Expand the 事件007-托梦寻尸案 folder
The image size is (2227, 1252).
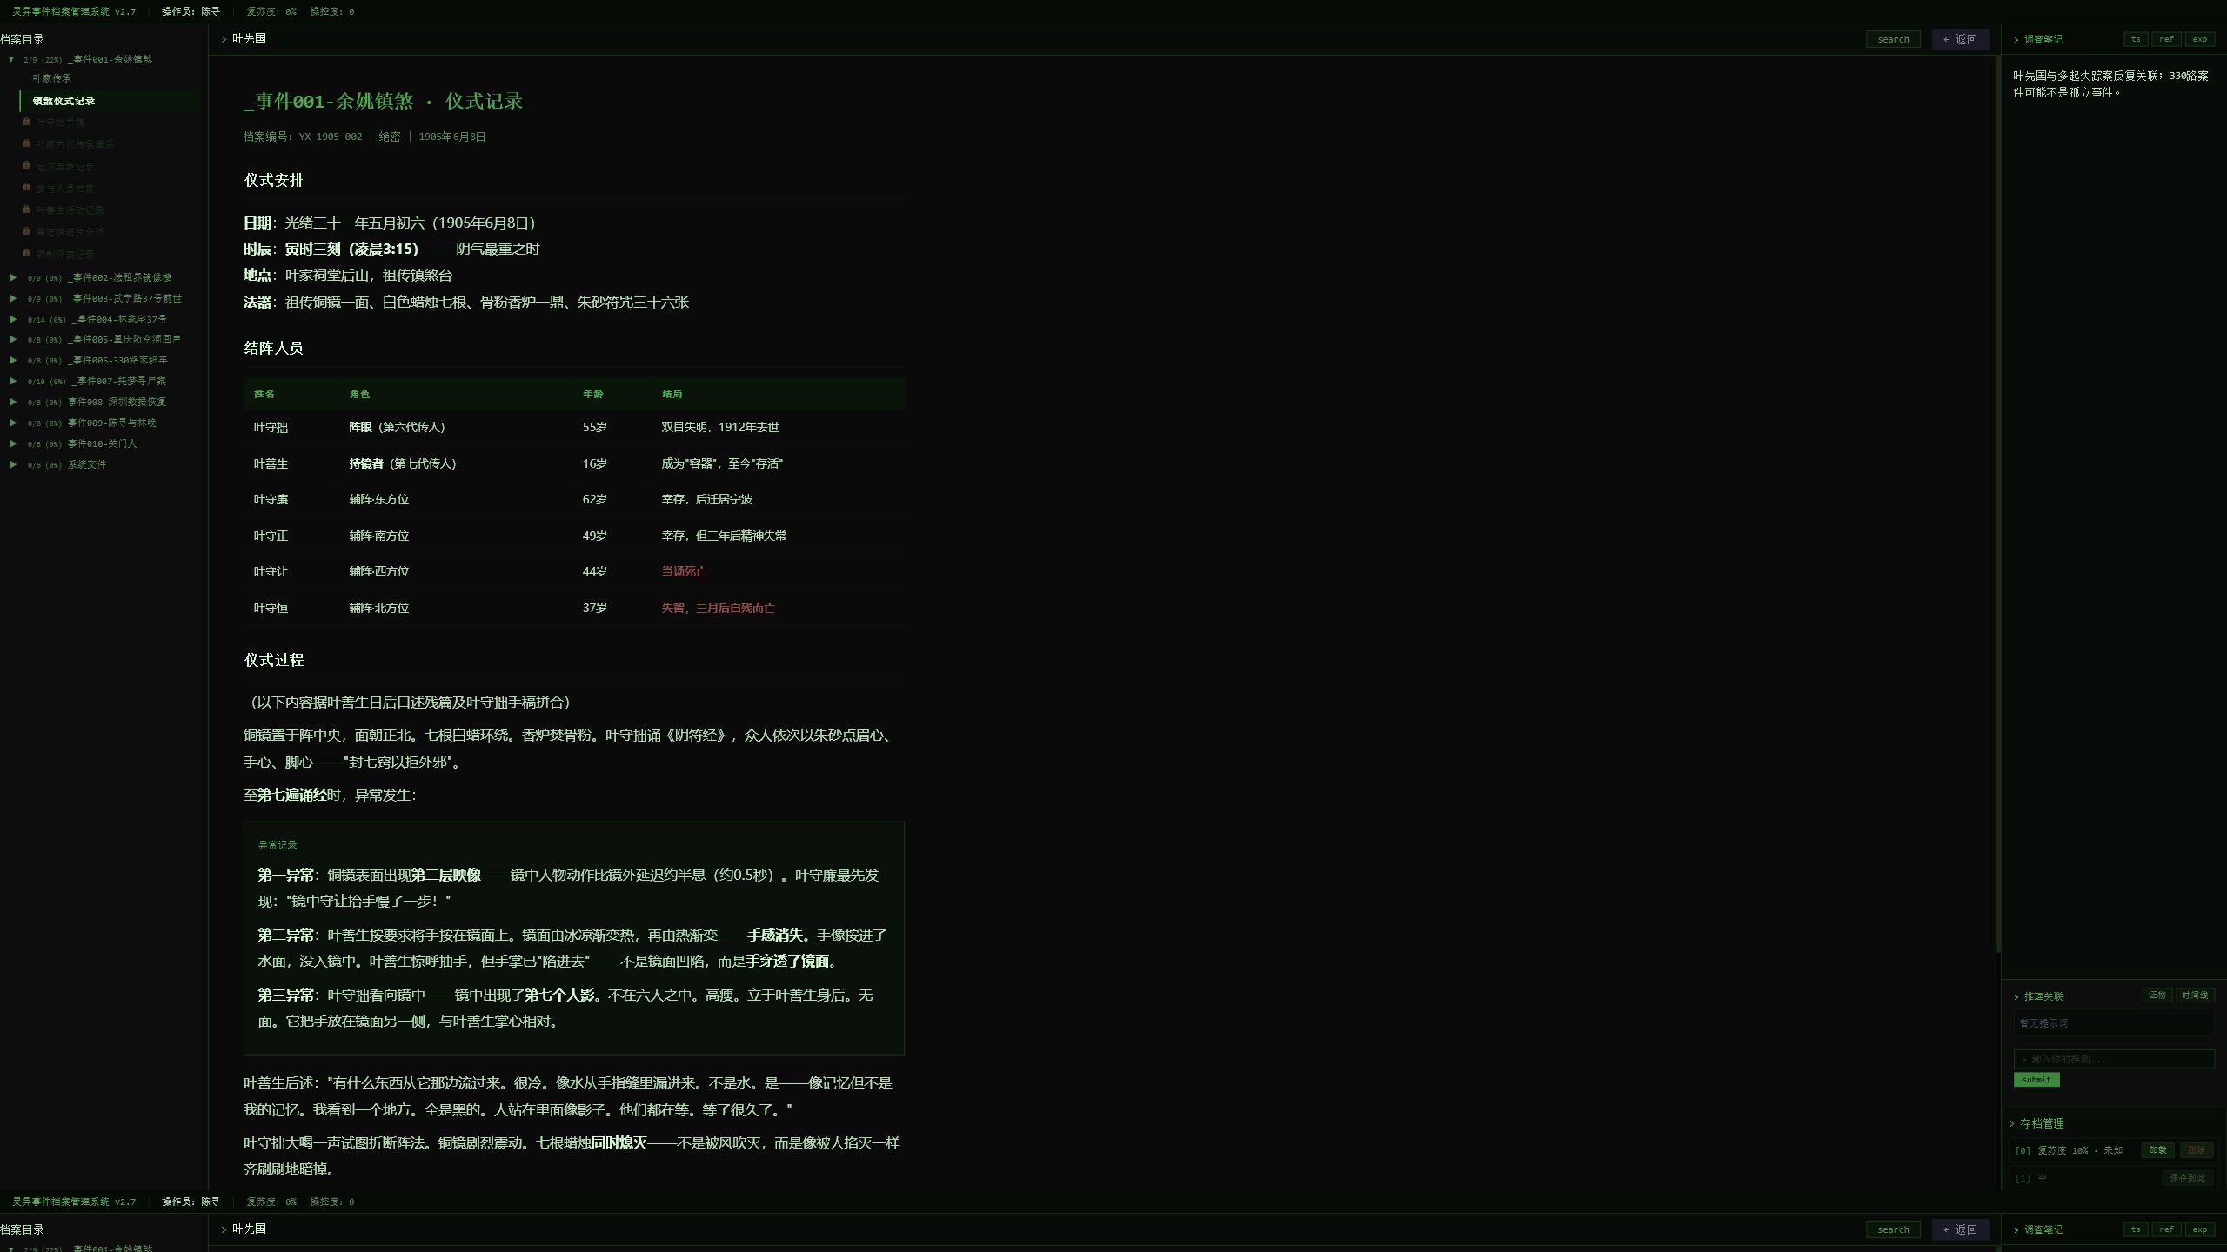coord(13,381)
